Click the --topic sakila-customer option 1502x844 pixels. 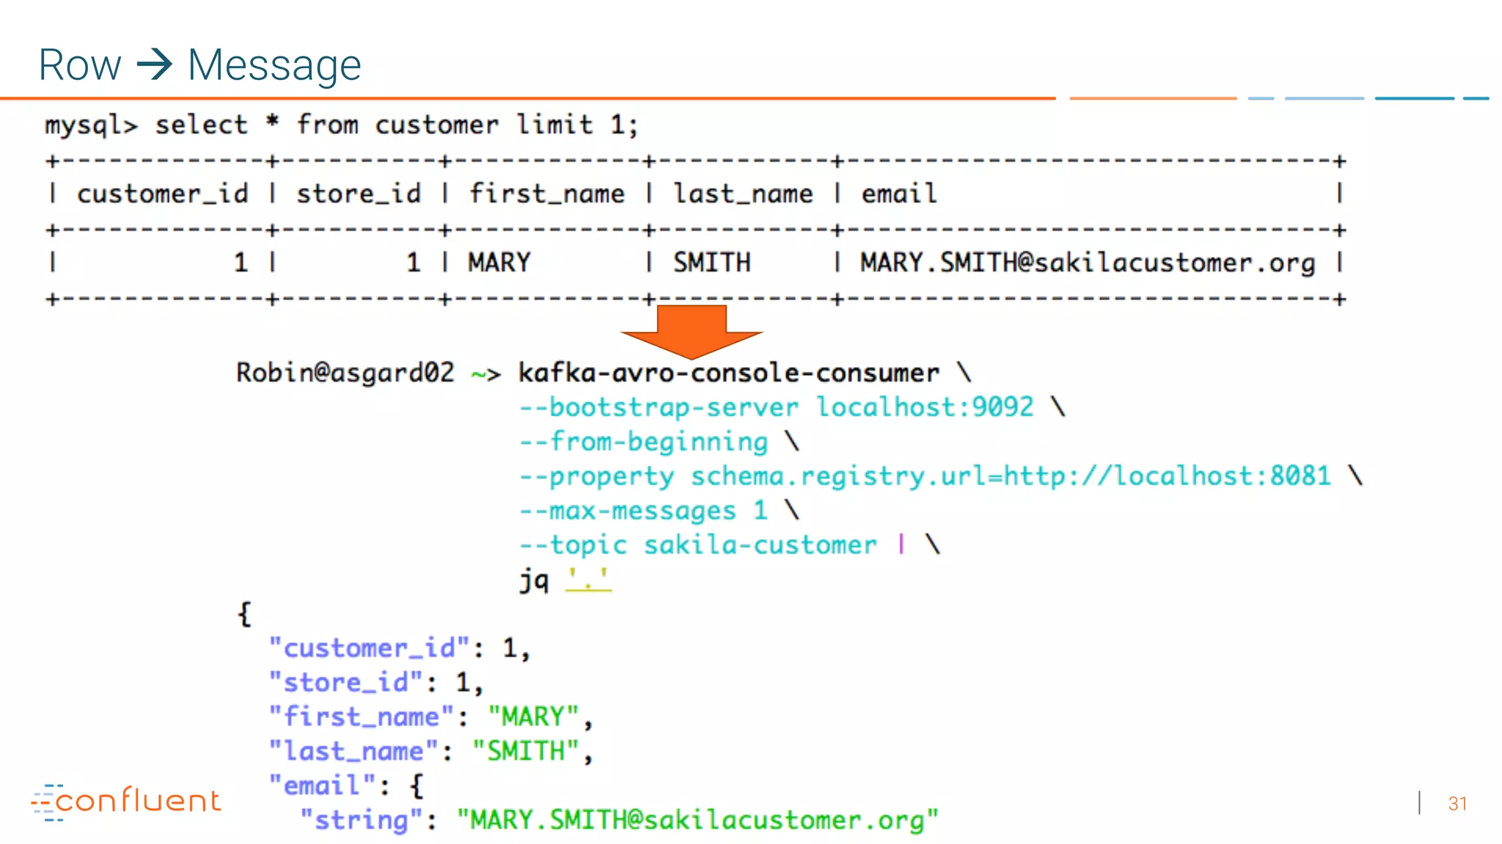coord(698,545)
